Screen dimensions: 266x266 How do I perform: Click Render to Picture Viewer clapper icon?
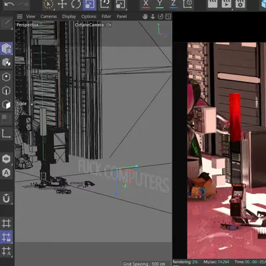coord(226,4)
